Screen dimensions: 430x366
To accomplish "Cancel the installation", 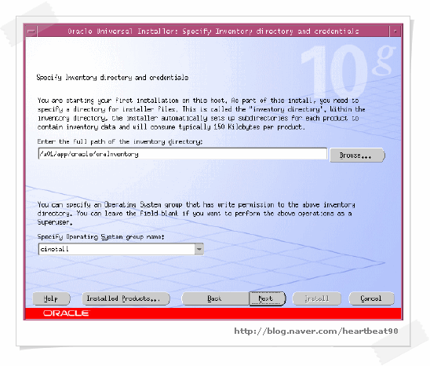I will click(371, 298).
